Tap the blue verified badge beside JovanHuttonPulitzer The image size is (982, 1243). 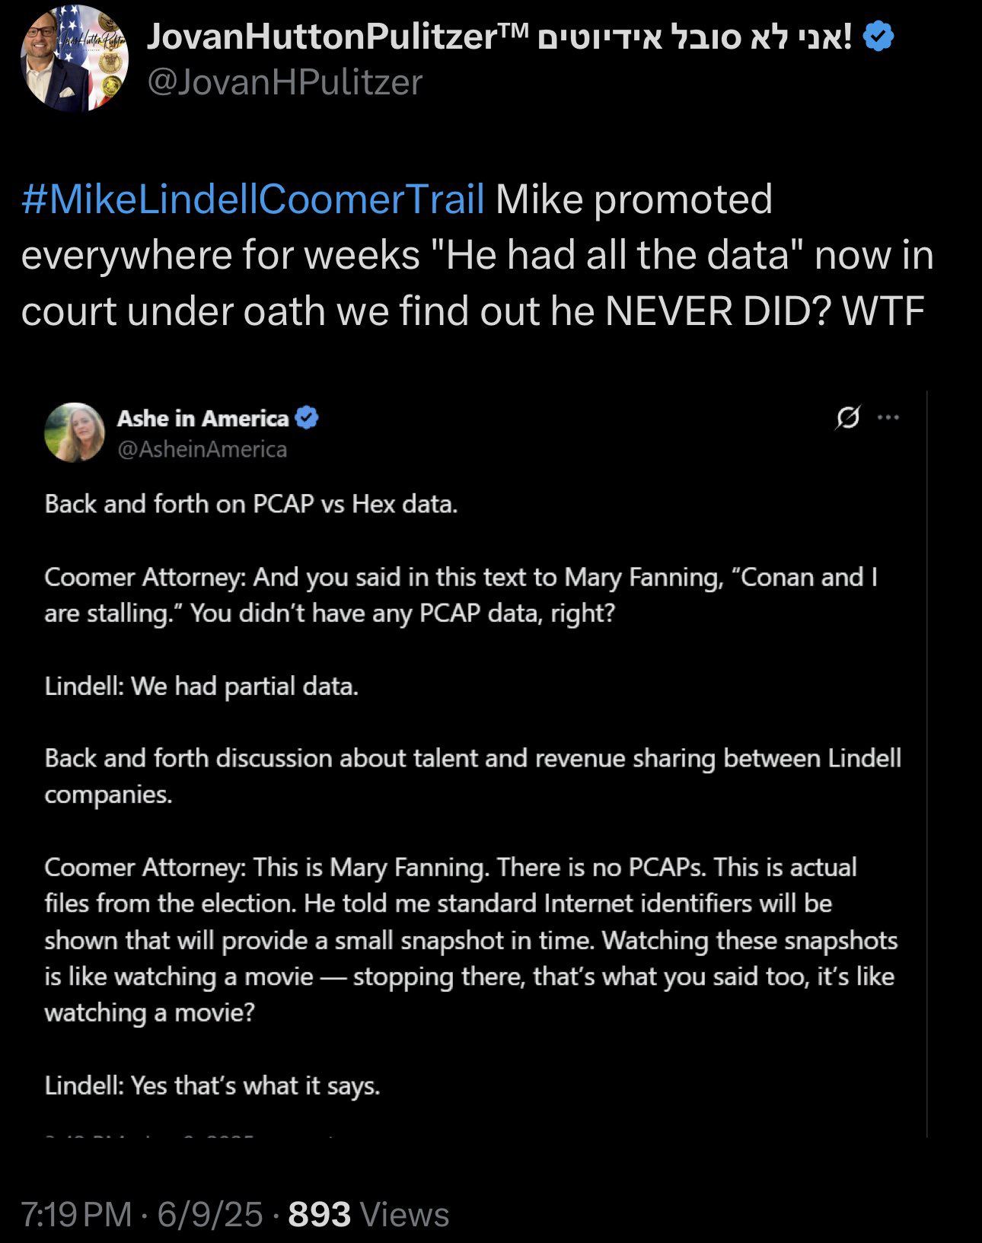[878, 37]
